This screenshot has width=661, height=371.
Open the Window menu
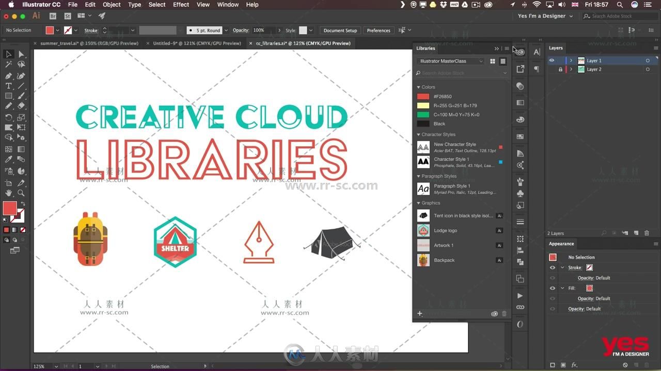228,5
